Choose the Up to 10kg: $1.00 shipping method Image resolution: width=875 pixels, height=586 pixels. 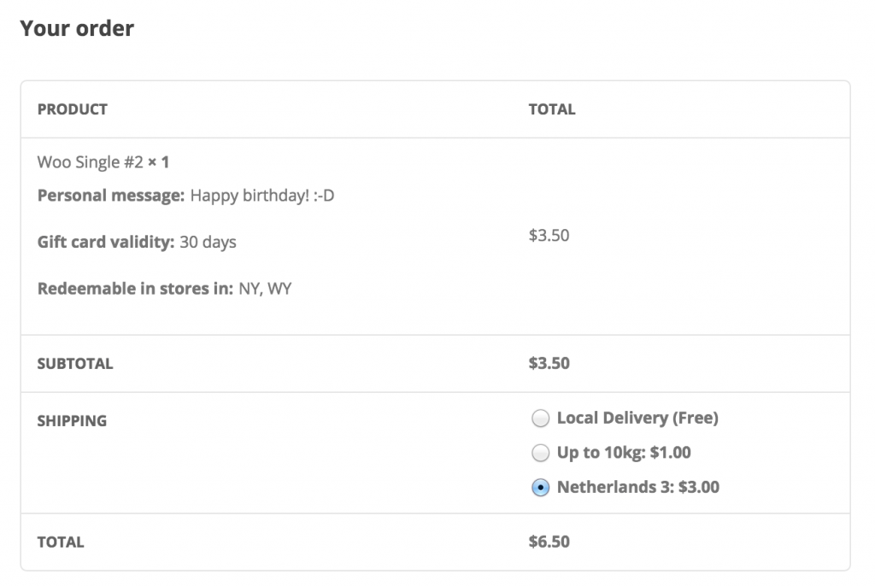tap(540, 453)
